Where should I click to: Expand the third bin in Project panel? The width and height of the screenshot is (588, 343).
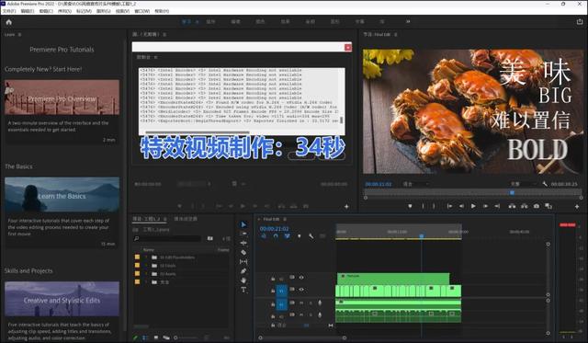(146, 274)
